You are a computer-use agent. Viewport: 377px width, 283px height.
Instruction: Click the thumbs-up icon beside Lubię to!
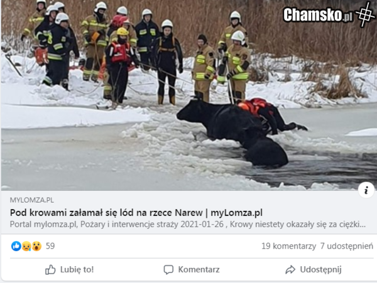(x=50, y=270)
